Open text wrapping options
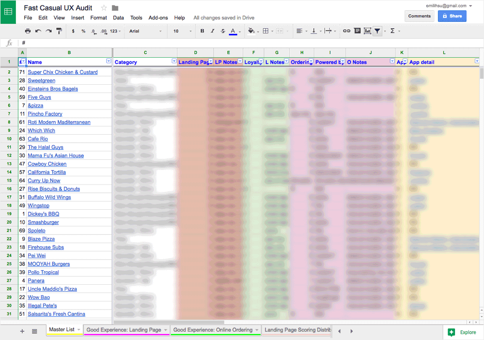484x340 pixels. click(328, 31)
